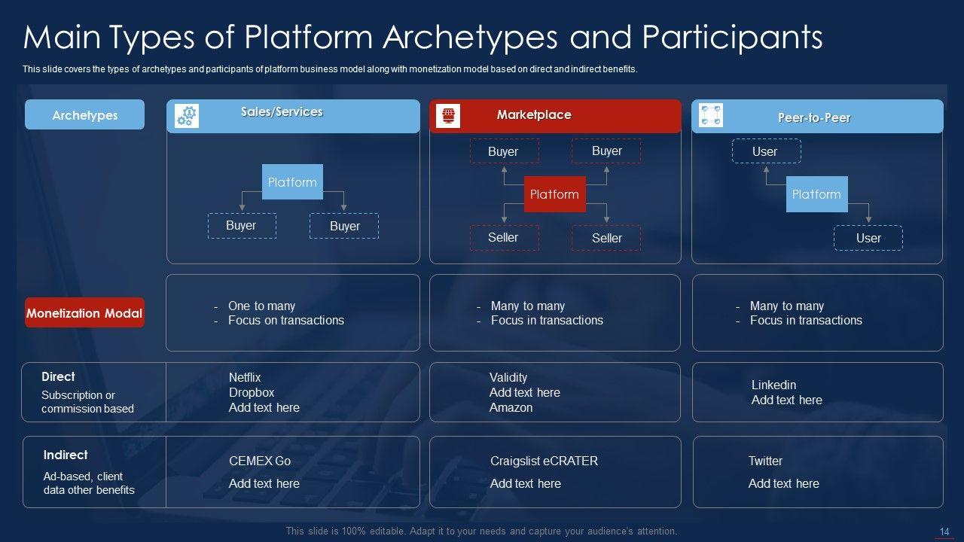The image size is (964, 542).
Task: Click 'Add text here' below Twitter
Action: pyautogui.click(x=784, y=483)
